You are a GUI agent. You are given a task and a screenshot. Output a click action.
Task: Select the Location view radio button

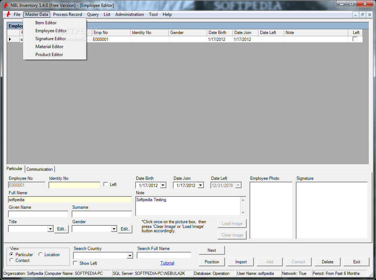pos(40,254)
